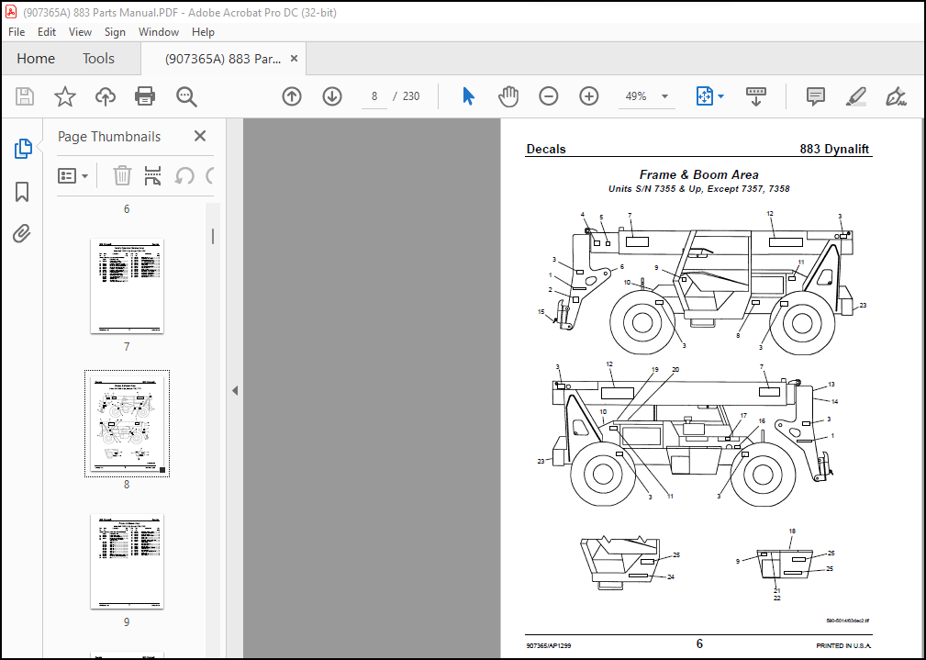Open the Find text search tool
926x660 pixels.
click(x=186, y=96)
